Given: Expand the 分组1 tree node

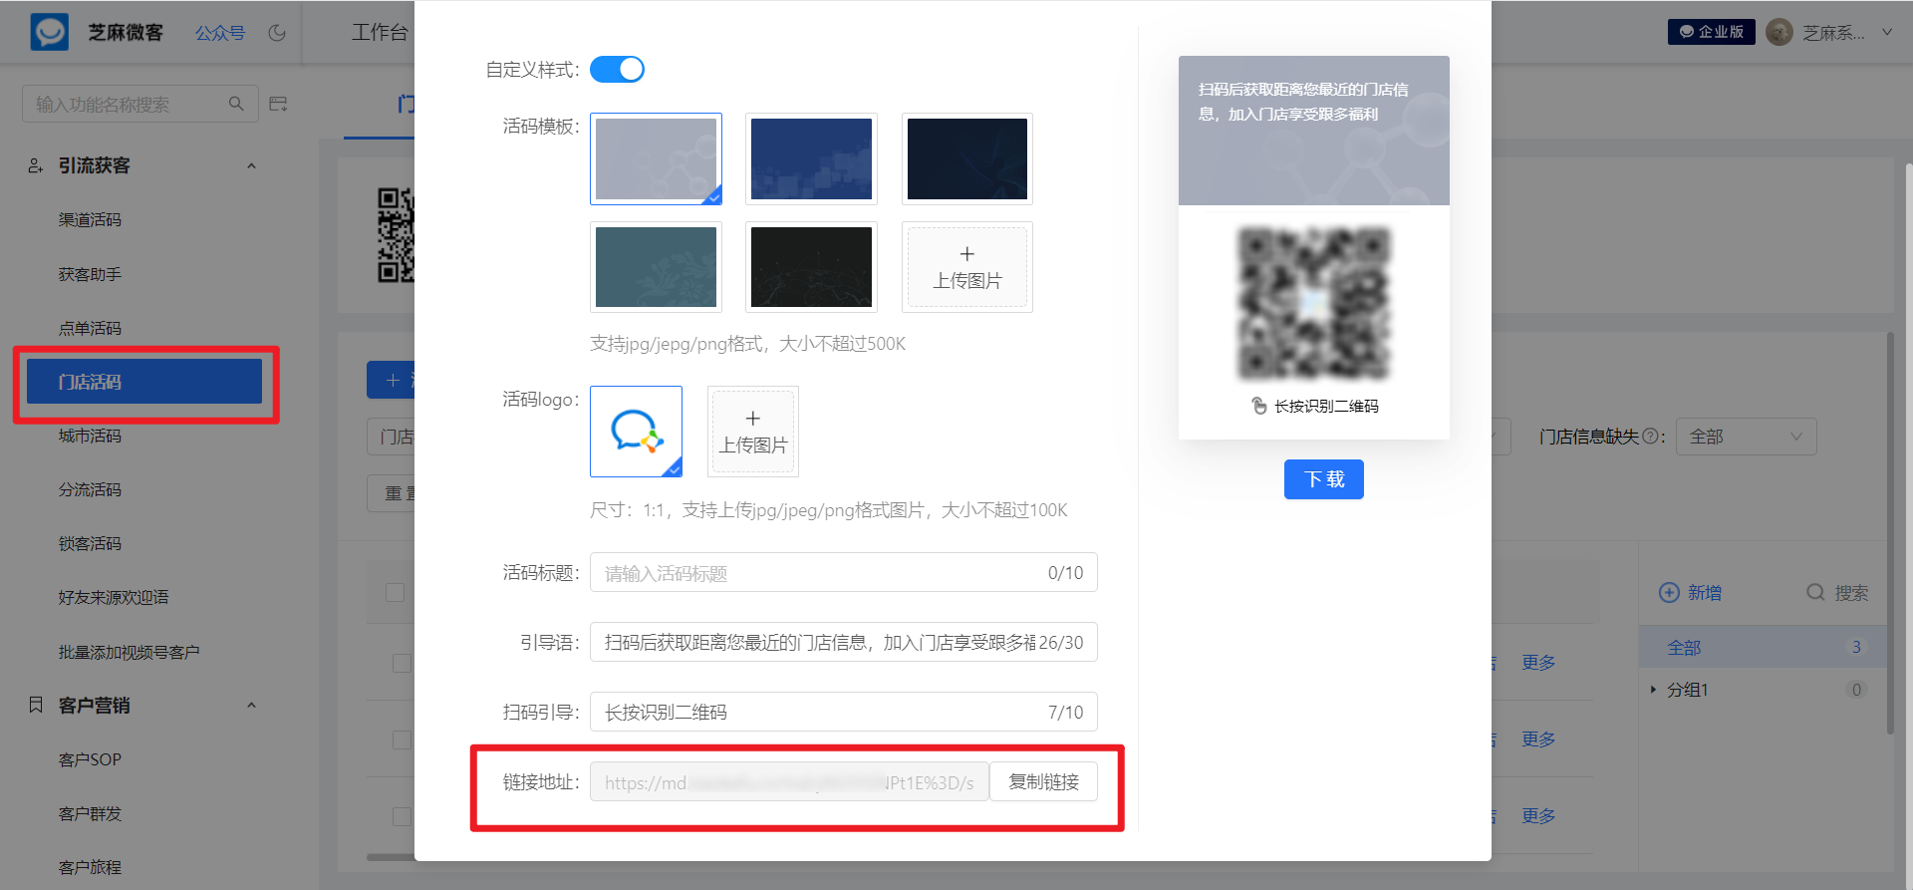Looking at the screenshot, I should pos(1653,690).
